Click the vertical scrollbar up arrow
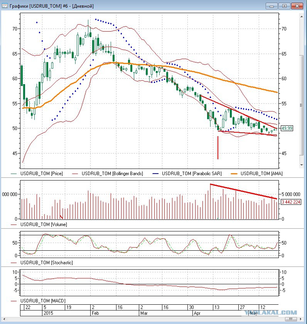The height and width of the screenshot is (324, 307). pos(302,17)
